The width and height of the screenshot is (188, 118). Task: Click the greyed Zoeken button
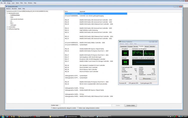(118, 105)
